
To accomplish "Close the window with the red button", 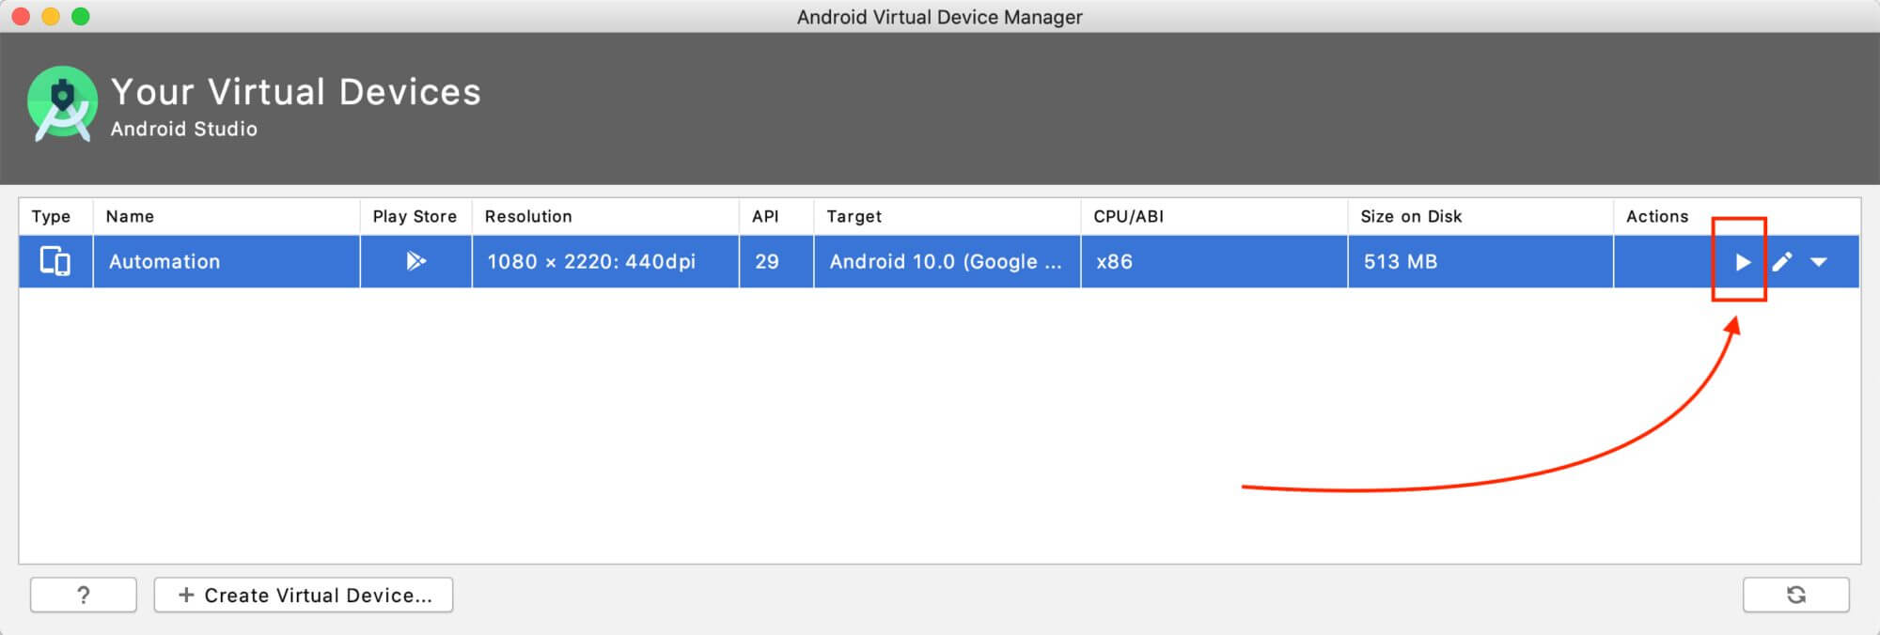I will click(21, 16).
